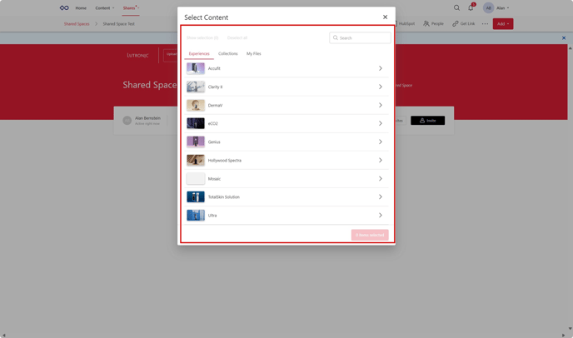
Task: Click the Shared Spaces breadcrumb link
Action: point(77,23)
